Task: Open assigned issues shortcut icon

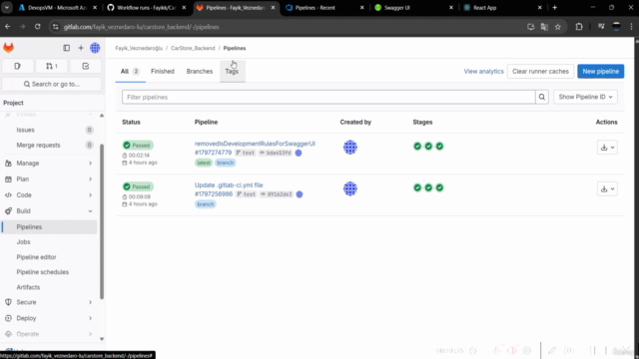Action: click(18, 66)
